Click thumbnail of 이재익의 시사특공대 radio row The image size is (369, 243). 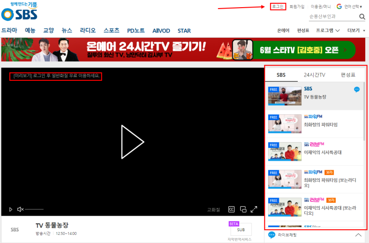coord(285,152)
